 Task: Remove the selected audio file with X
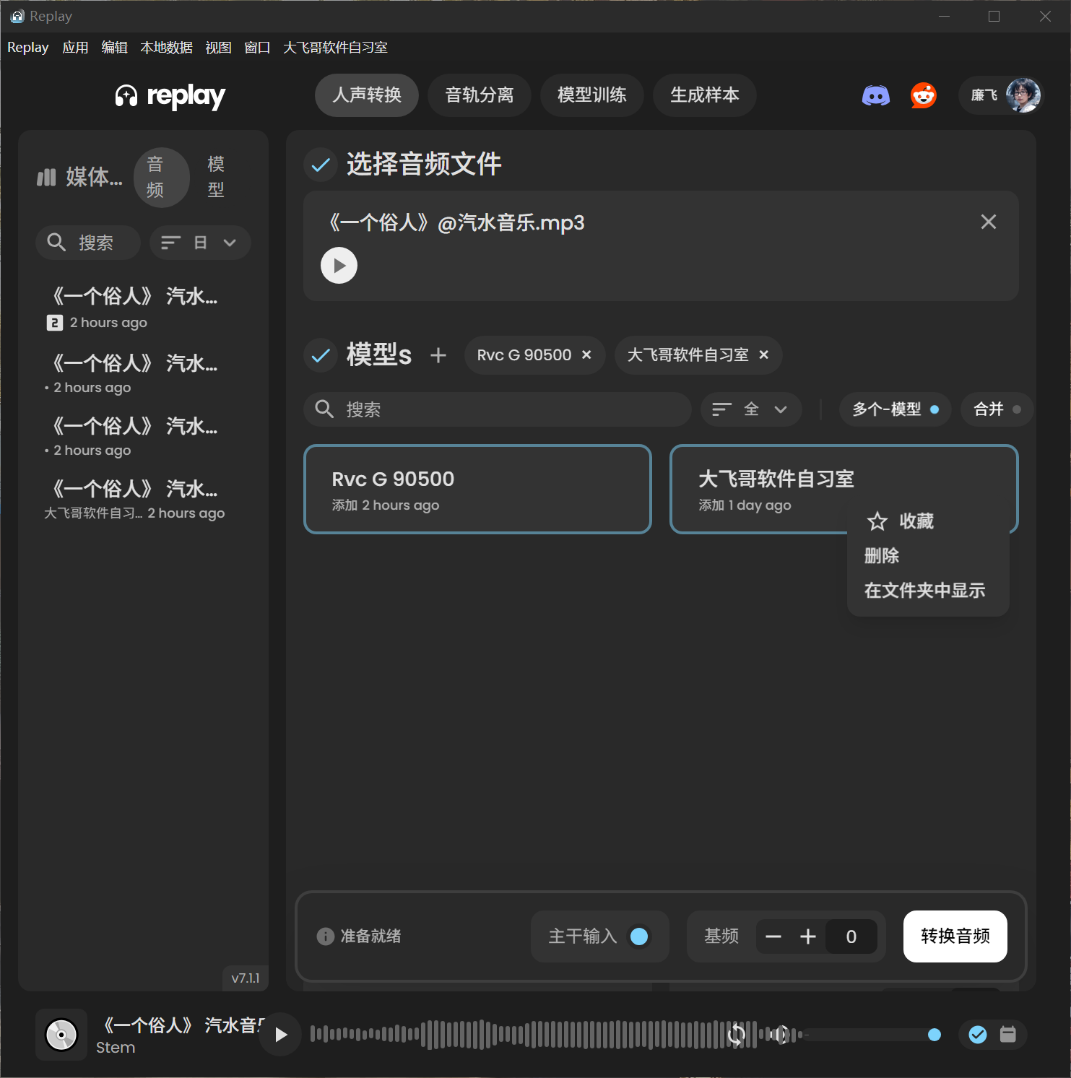pos(988,222)
